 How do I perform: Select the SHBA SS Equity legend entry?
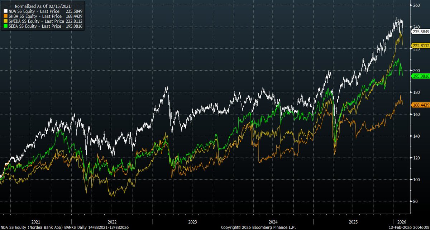click(43, 16)
